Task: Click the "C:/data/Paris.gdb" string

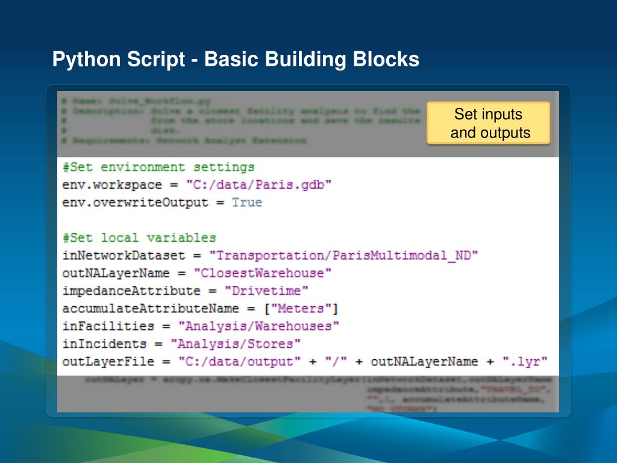Action: [258, 184]
